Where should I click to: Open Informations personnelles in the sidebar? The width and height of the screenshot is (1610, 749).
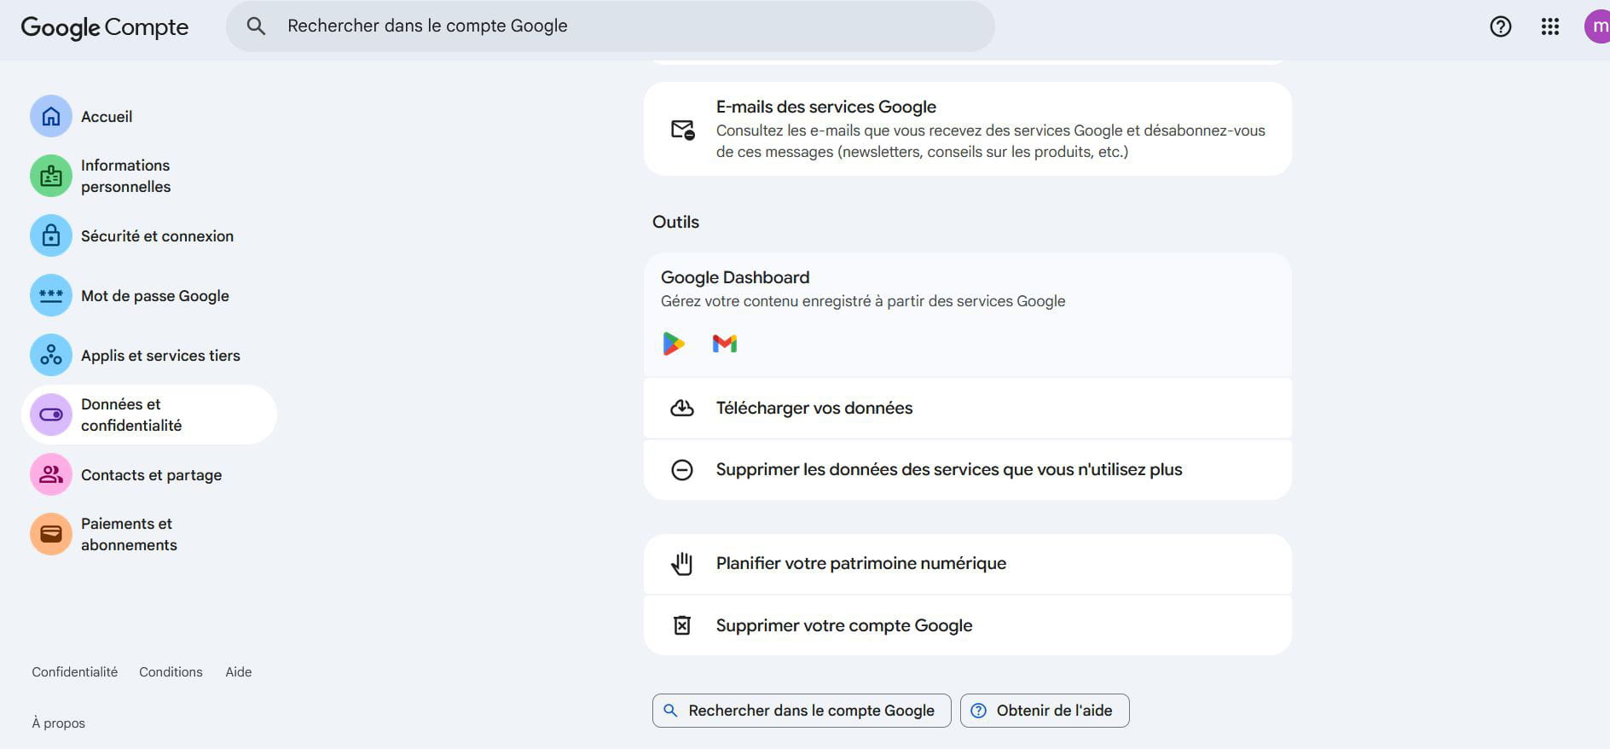coord(125,177)
